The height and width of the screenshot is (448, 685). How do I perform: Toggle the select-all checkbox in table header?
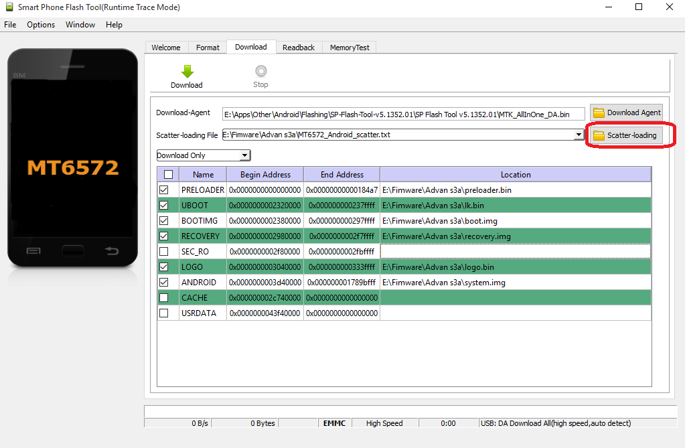168,175
